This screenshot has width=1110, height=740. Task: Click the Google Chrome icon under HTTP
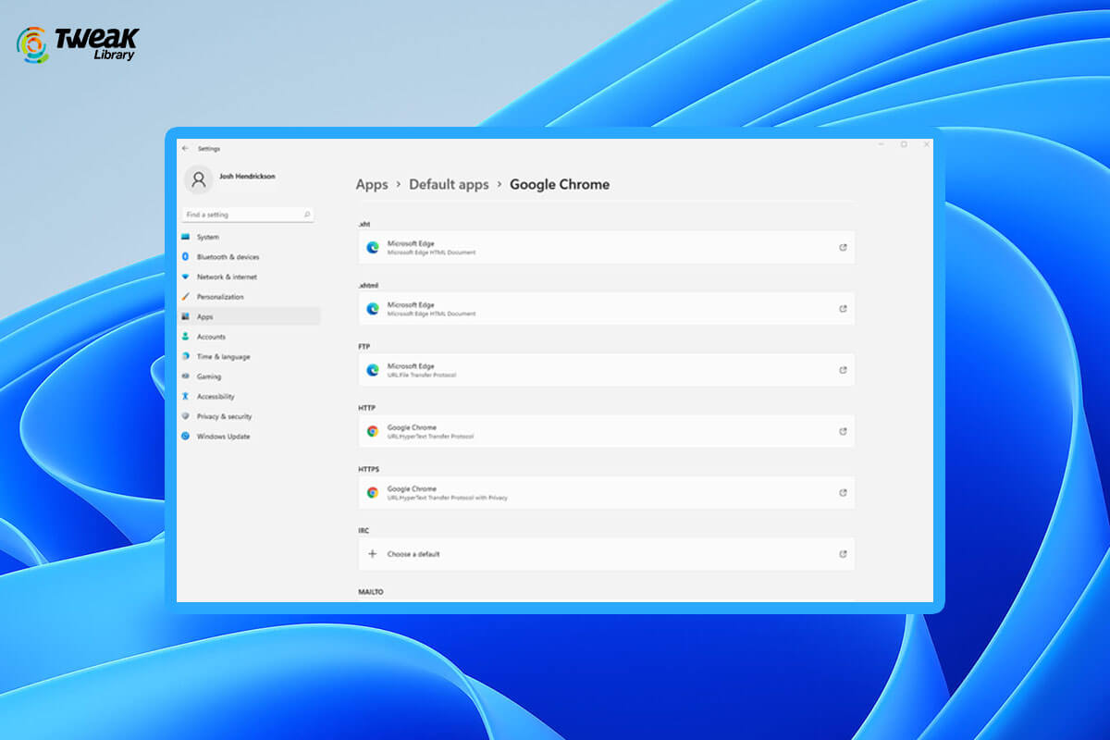point(373,430)
